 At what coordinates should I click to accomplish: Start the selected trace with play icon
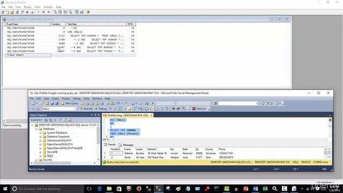38,12
